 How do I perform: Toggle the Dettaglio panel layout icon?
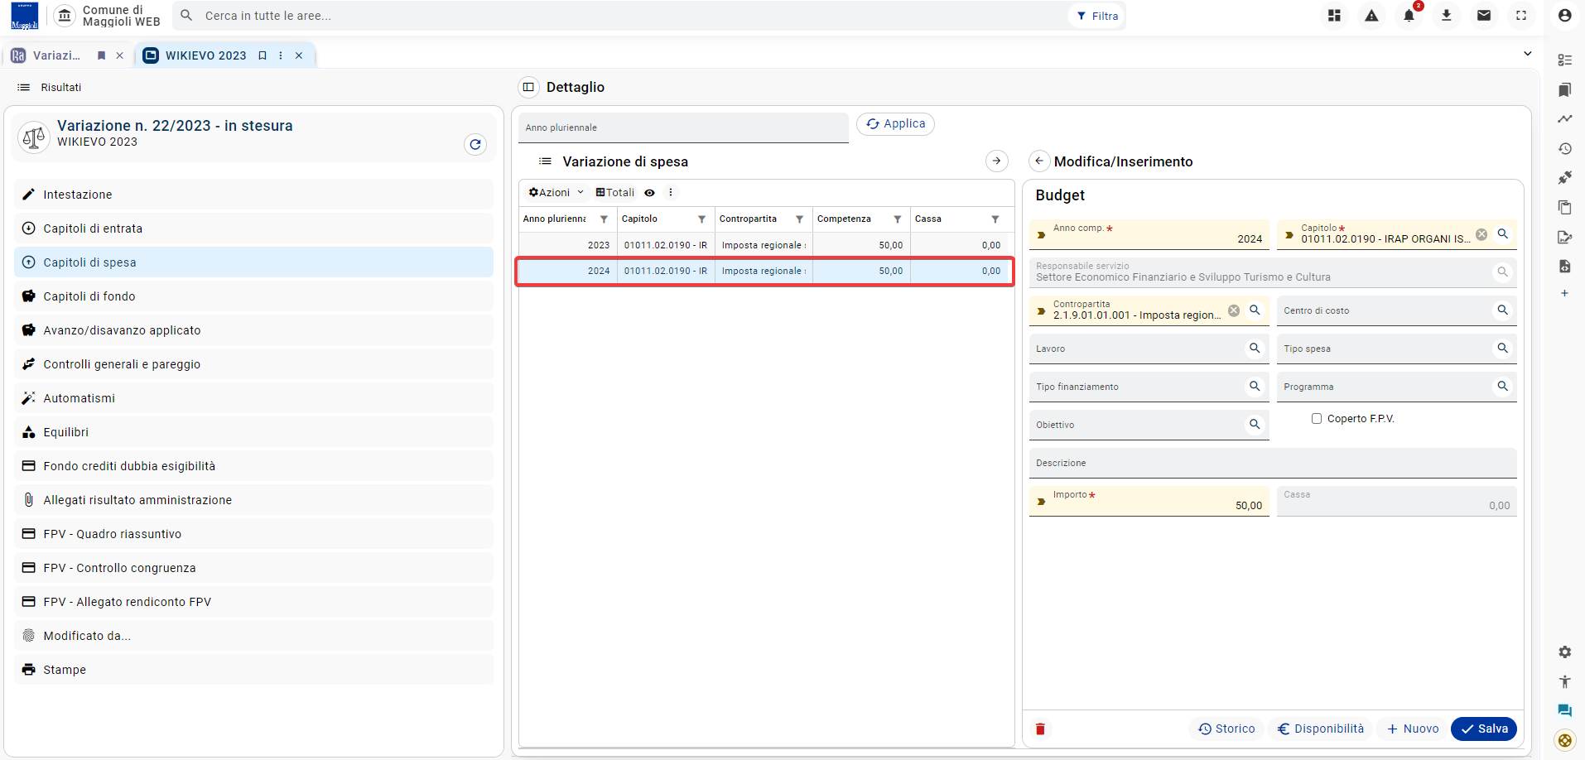pyautogui.click(x=528, y=87)
